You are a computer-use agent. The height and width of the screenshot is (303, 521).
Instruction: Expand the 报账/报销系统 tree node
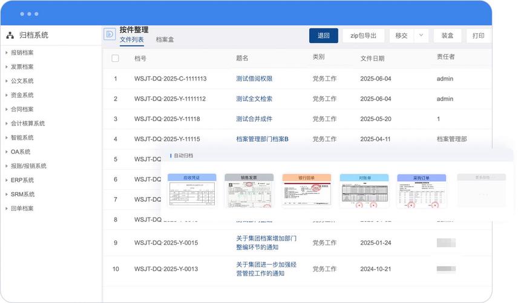6,166
